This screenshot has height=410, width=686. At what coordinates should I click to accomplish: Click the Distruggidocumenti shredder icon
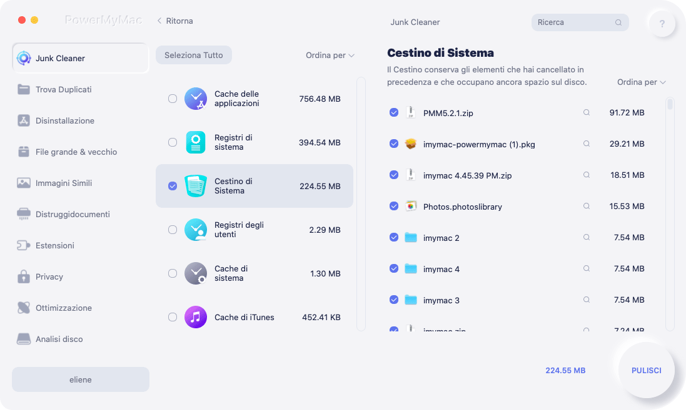[x=24, y=215]
